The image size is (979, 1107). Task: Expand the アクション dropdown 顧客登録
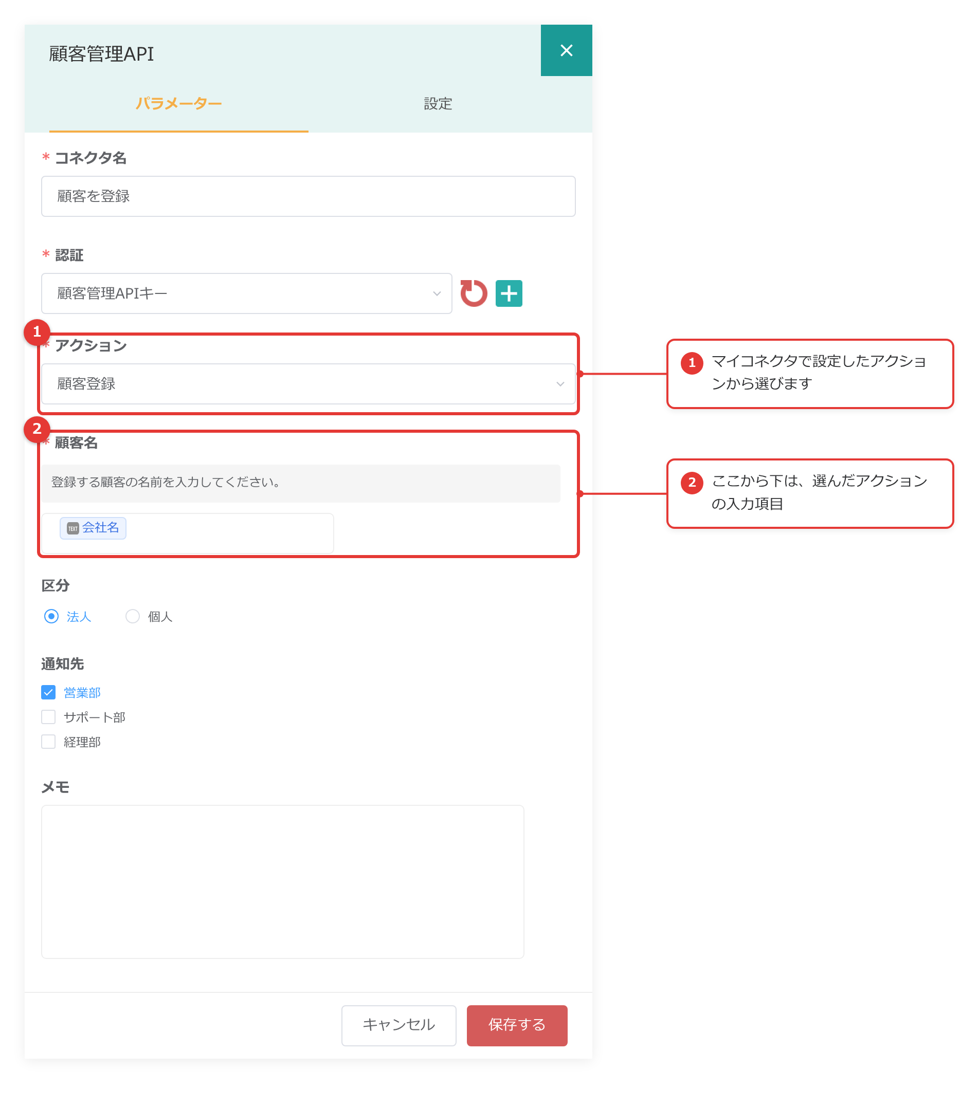click(309, 383)
